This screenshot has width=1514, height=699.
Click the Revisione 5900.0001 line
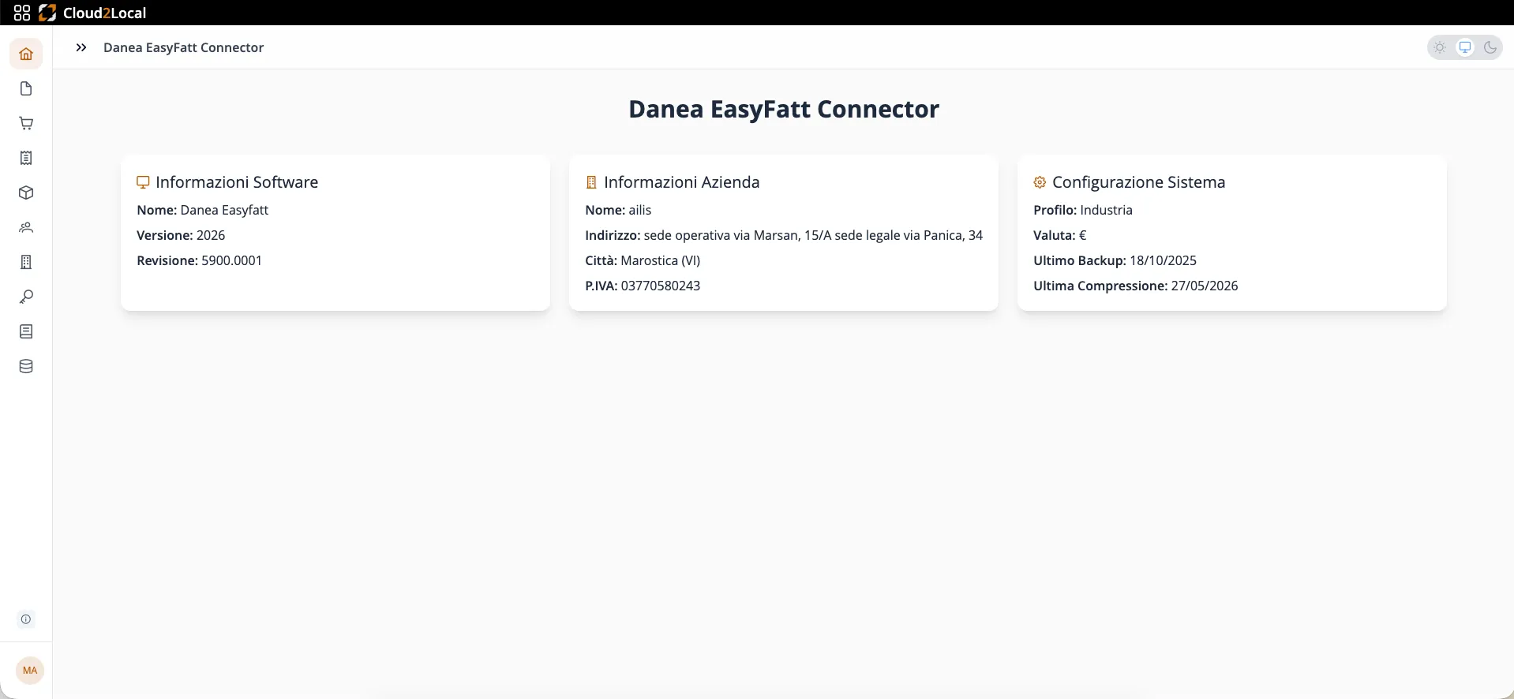pyautogui.click(x=199, y=260)
